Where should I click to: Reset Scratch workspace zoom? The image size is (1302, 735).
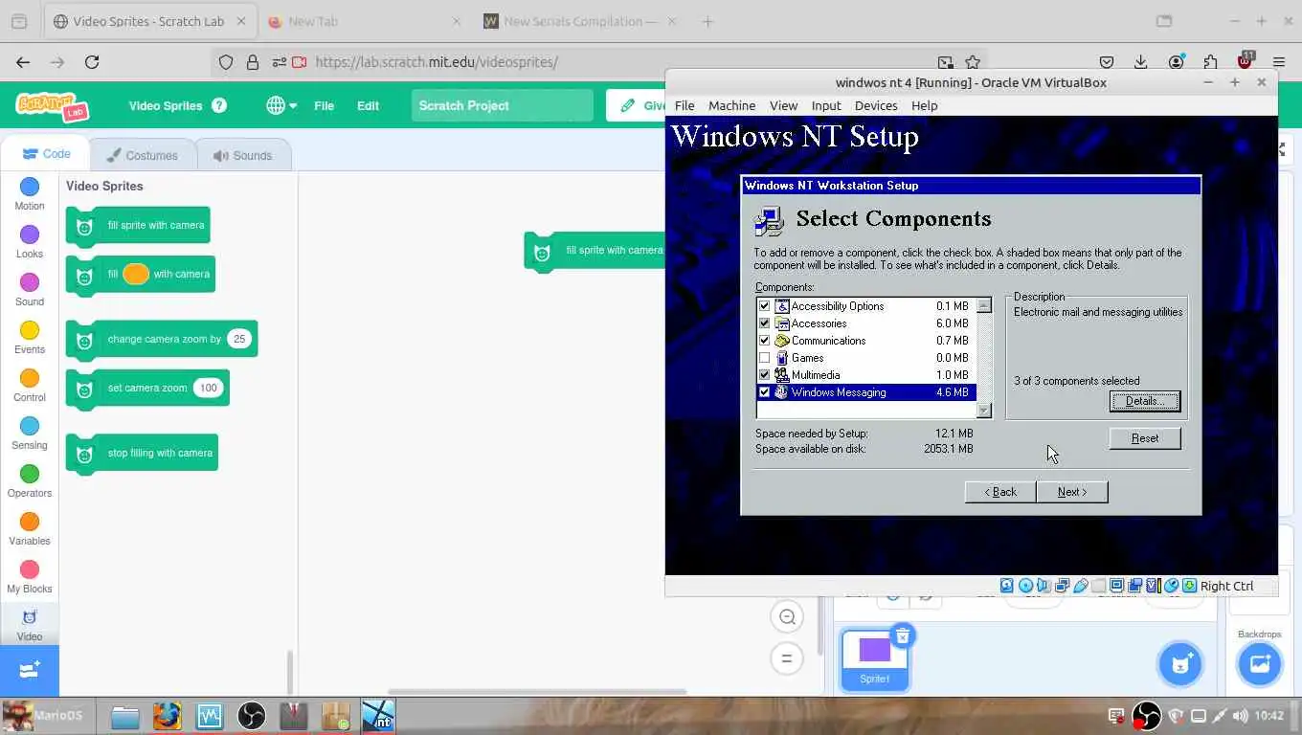pyautogui.click(x=787, y=658)
